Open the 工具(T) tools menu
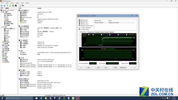 [x=22, y=3]
